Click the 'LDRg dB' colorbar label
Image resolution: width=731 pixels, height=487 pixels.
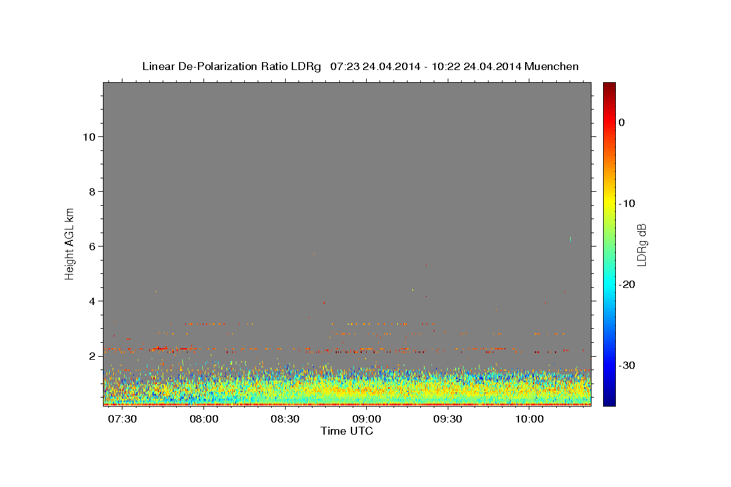tap(641, 244)
